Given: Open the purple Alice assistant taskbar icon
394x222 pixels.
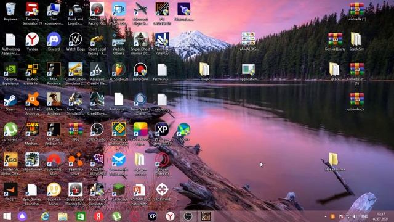Looking at the screenshot, I should [x=22, y=216].
